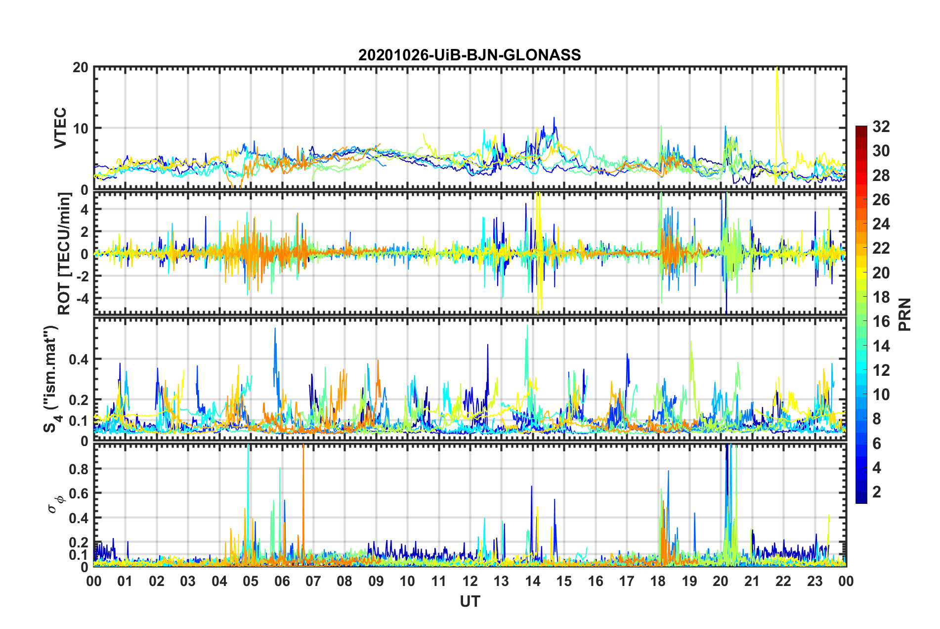Click UT axis tick label 14

point(533,582)
